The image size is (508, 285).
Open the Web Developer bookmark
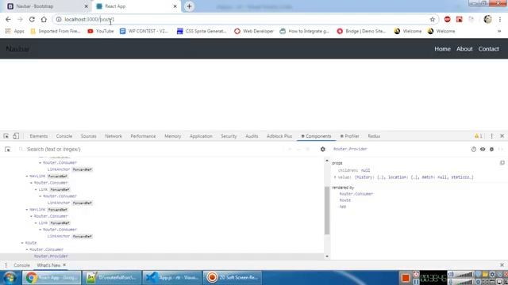[254, 31]
